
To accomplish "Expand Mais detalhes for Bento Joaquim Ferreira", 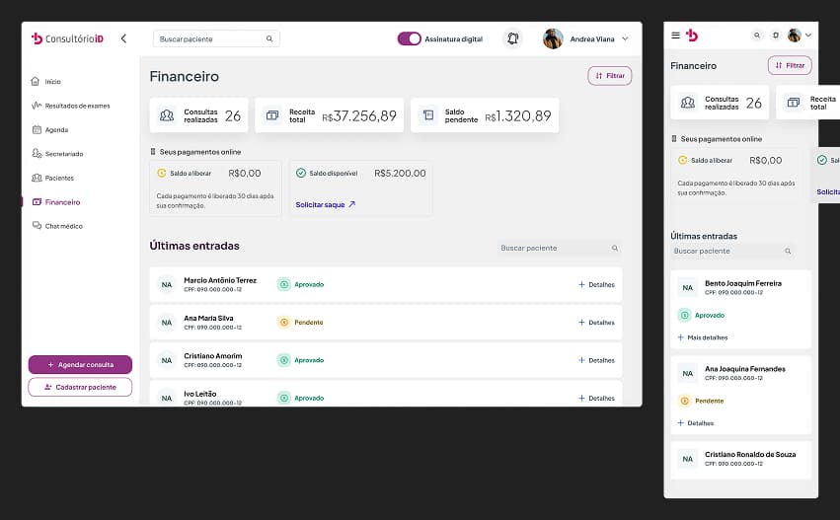I will coord(703,337).
